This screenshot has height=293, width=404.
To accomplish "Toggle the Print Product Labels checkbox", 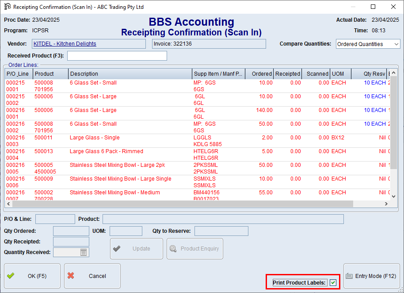I will [x=333, y=283].
